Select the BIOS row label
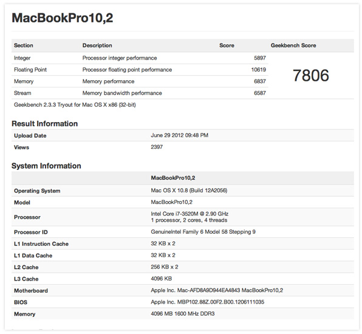This screenshot has height=334, width=362. coord(21,302)
